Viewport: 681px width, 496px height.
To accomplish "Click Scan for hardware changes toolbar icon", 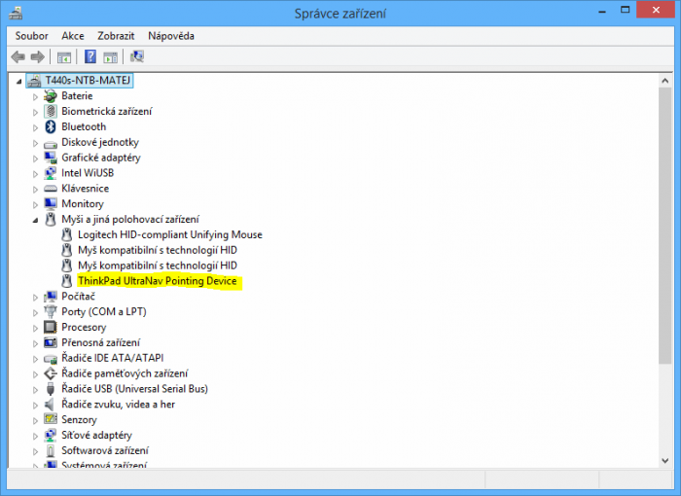I will [x=137, y=57].
